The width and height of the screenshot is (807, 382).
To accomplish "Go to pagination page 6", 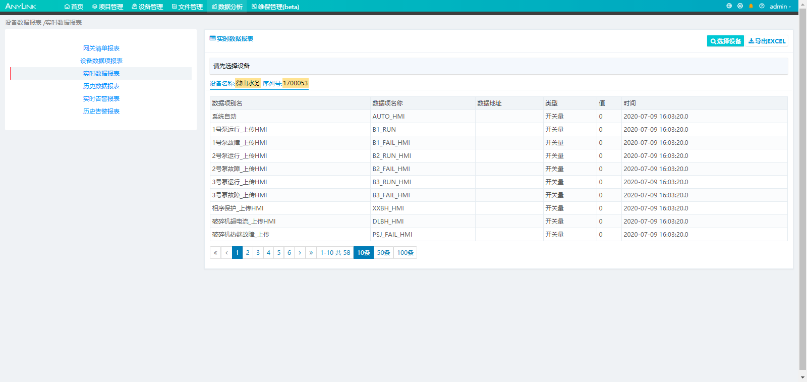I will click(289, 253).
